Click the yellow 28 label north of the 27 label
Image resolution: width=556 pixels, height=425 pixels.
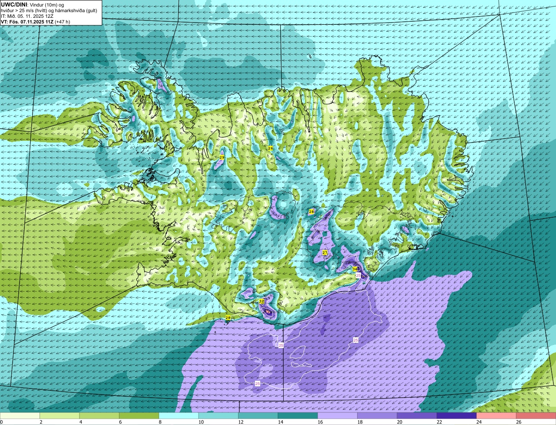pyautogui.click(x=311, y=212)
